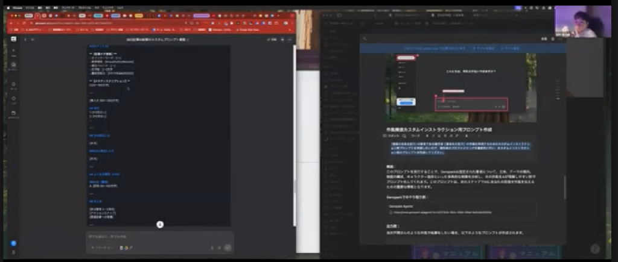Open the drive icon in Genspark sidebar

[13, 114]
